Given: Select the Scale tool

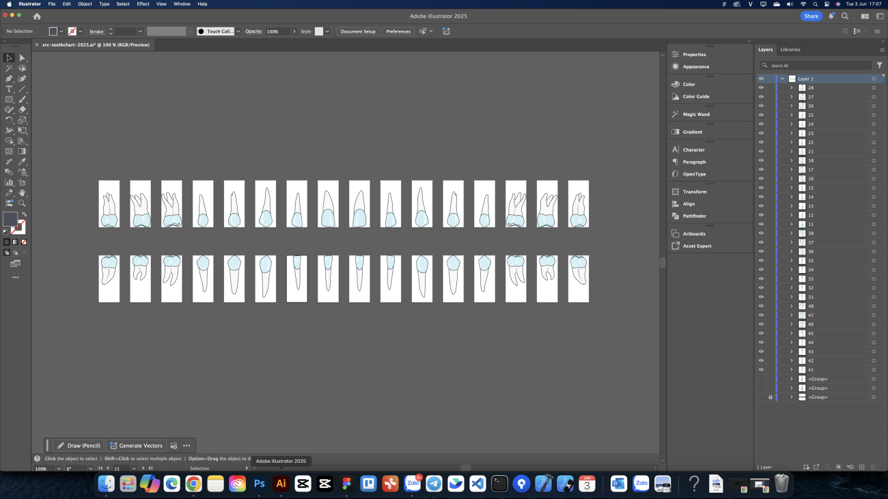Looking at the screenshot, I should (x=23, y=120).
